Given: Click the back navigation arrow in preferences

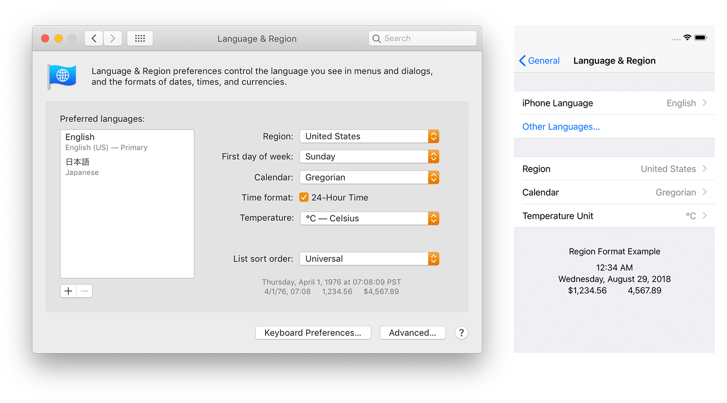Looking at the screenshot, I should click(94, 38).
